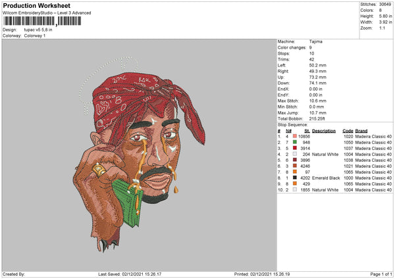Pick the brown swatch in stop row 6

pyautogui.click(x=295, y=166)
